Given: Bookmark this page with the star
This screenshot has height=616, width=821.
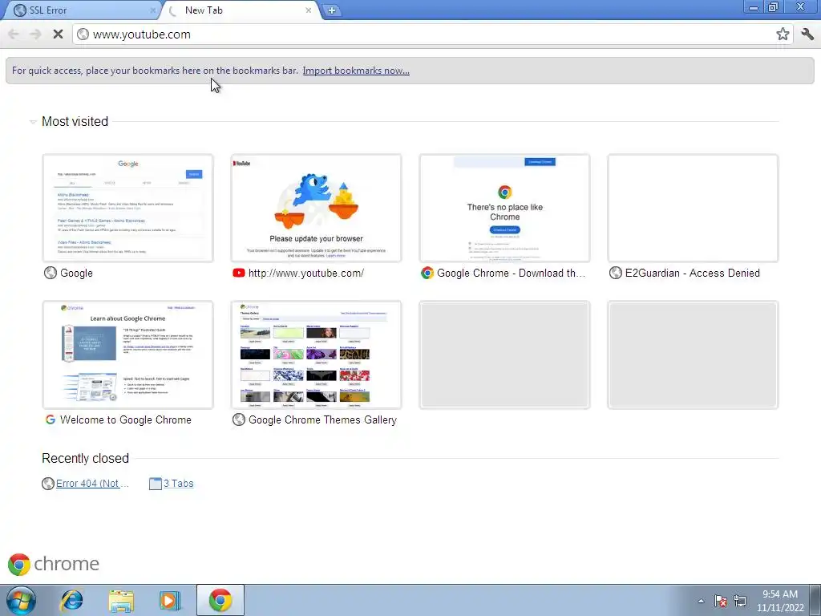Looking at the screenshot, I should 783,34.
